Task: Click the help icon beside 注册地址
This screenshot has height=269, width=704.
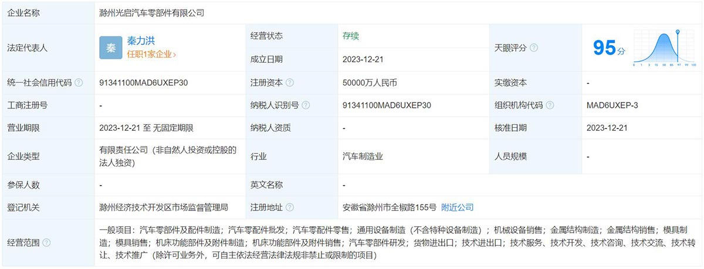Action: click(x=290, y=207)
